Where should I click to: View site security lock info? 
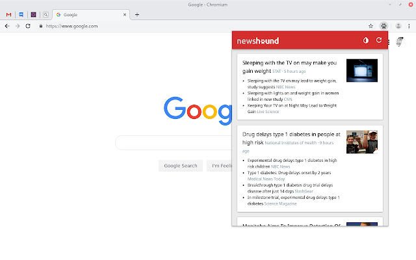click(40, 26)
